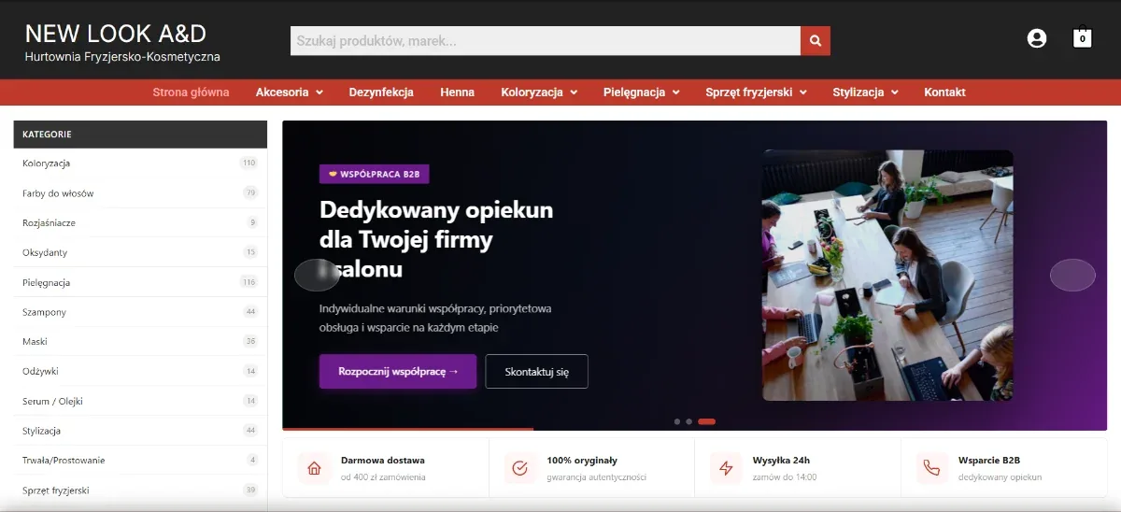
Task: Click the Współpraca B2B badge
Action: pyautogui.click(x=375, y=175)
